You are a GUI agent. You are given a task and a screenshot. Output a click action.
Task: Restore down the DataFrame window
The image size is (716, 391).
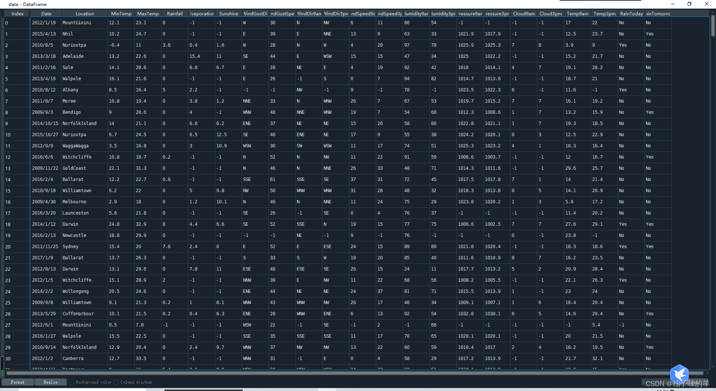tap(690, 4)
